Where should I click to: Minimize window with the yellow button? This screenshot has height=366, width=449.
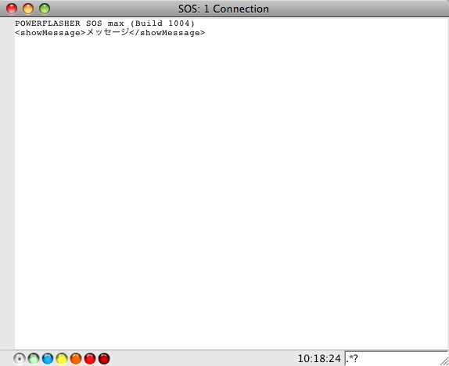click(x=28, y=9)
